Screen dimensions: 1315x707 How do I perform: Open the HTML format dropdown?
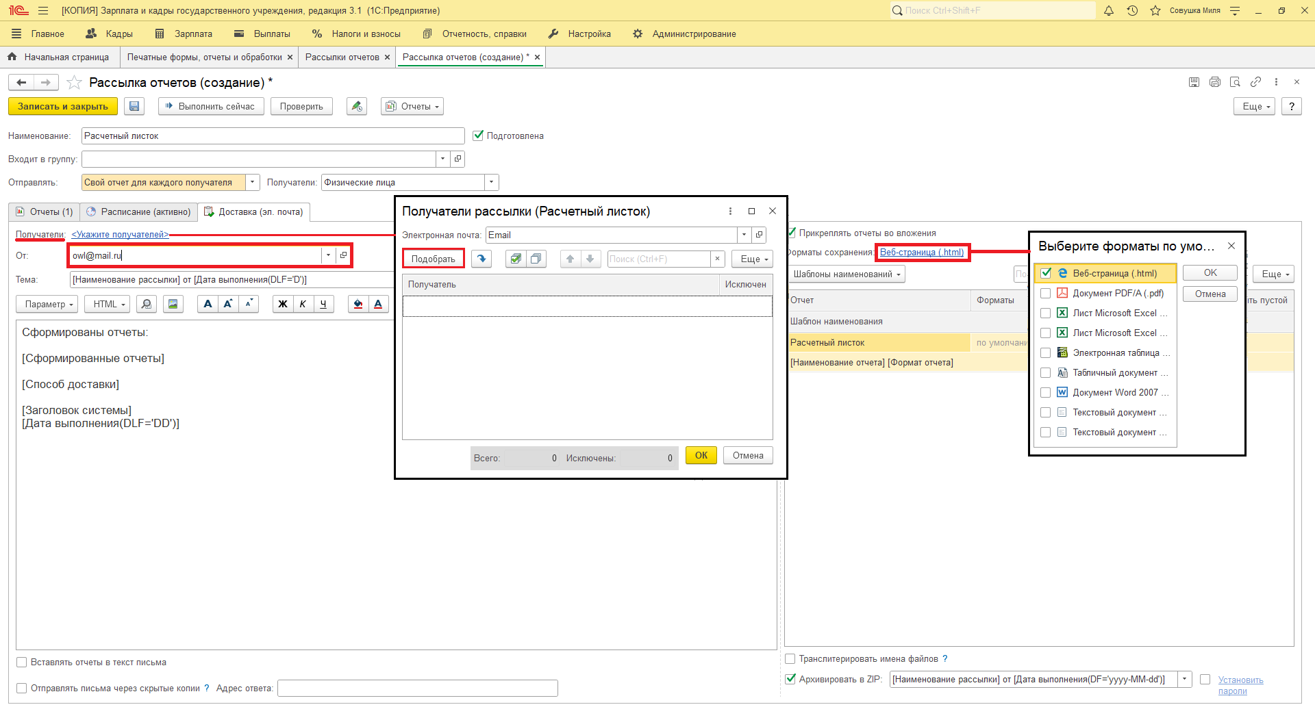[x=108, y=304]
